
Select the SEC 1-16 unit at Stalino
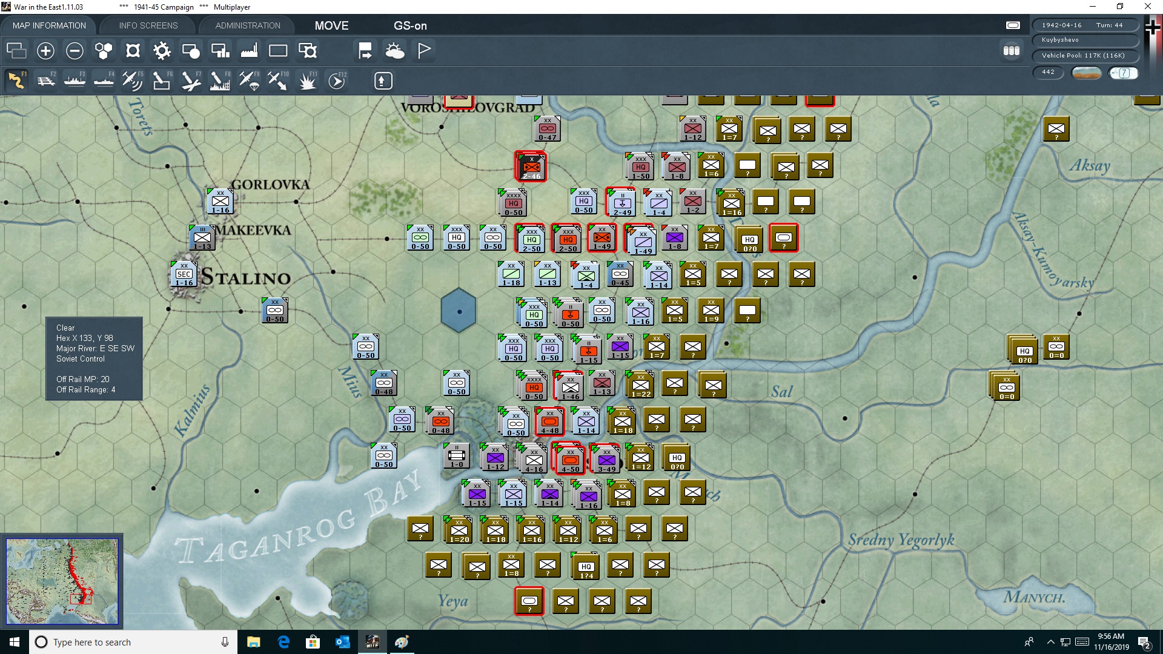click(184, 275)
